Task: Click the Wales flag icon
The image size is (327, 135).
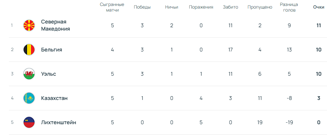Action: pos(29,74)
